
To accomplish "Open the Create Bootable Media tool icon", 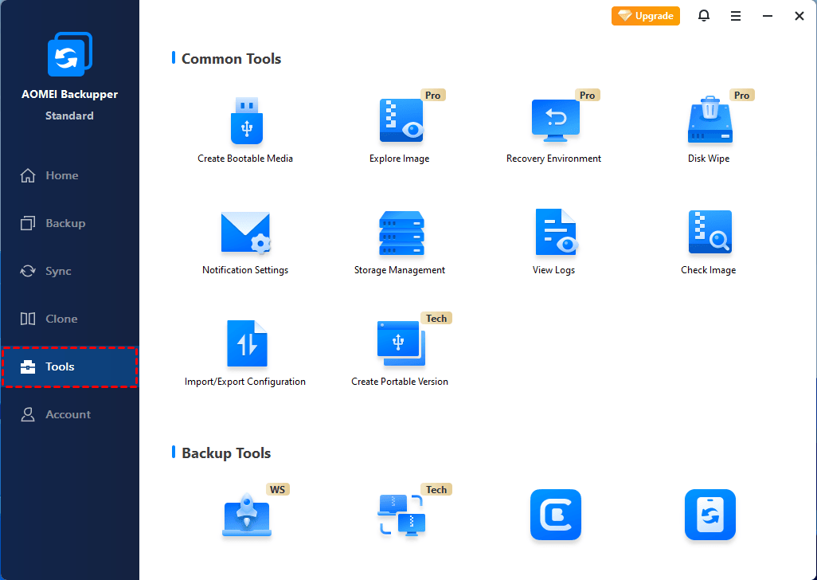I will click(x=247, y=120).
